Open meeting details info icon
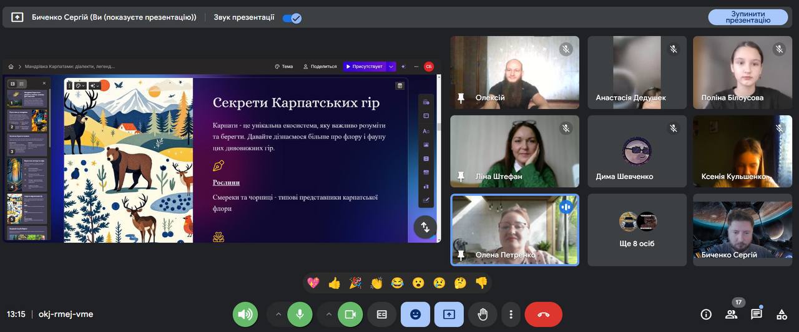Screen dimensions: 799x332 click(706, 315)
